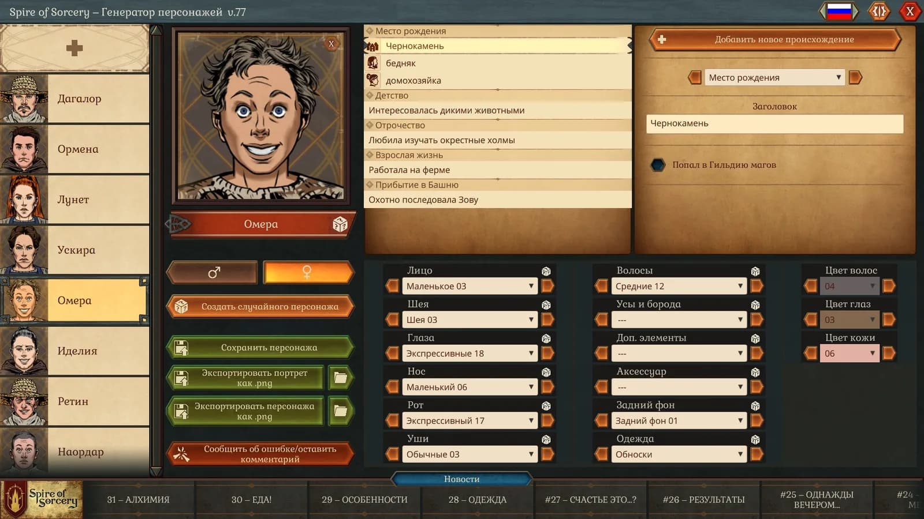Click Создать случайного персонажа button
Screen dimensions: 924x519
click(x=260, y=307)
